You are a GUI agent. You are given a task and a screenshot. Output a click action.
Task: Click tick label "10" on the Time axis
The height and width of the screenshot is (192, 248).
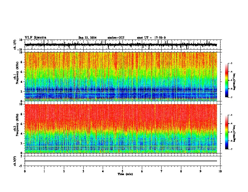click(x=220, y=171)
